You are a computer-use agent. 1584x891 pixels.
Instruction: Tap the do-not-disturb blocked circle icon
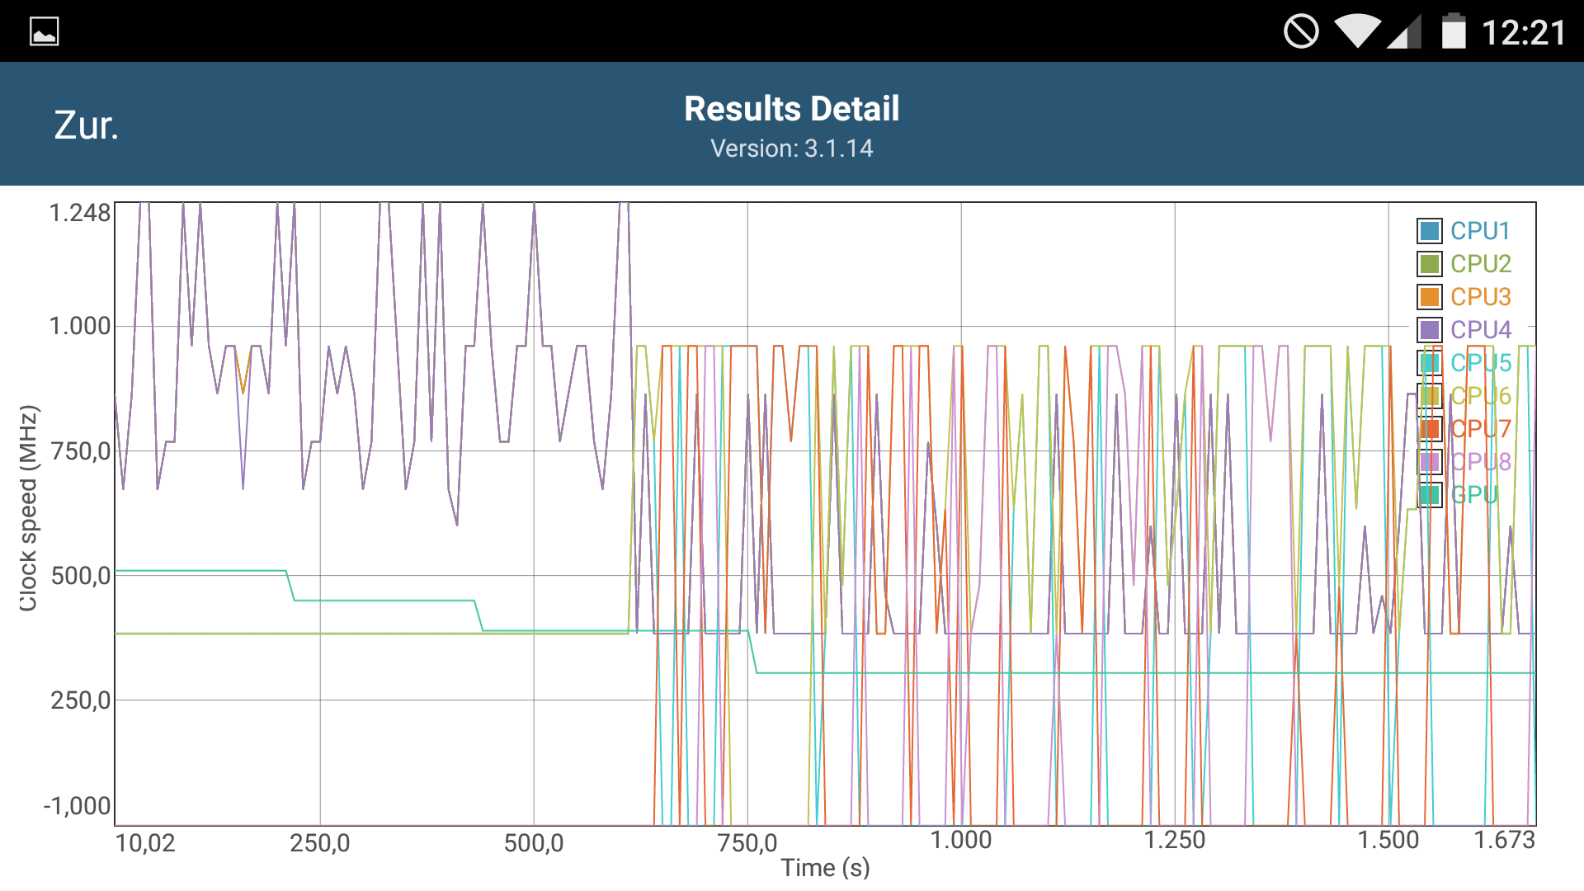[x=1301, y=32]
